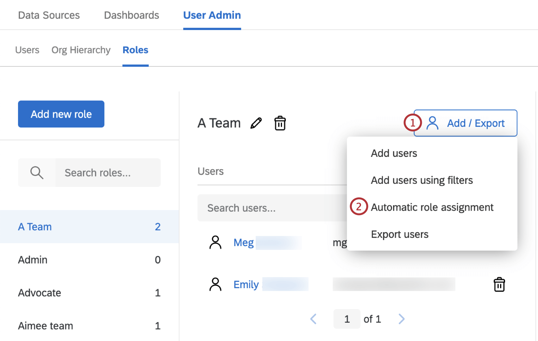Choose Export users from the menu
This screenshot has width=538, height=341.
coord(400,234)
